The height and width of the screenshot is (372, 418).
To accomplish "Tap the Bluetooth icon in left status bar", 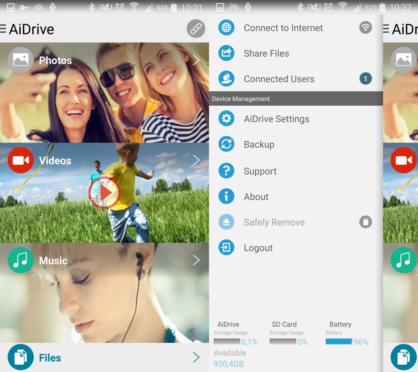I will click(x=92, y=7).
